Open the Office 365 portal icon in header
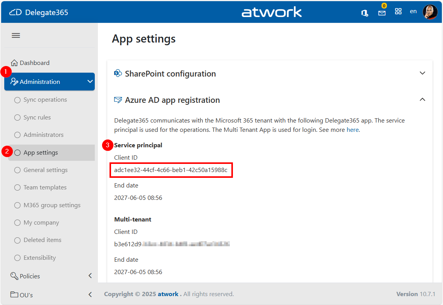The height and width of the screenshot is (305, 443). (364, 13)
